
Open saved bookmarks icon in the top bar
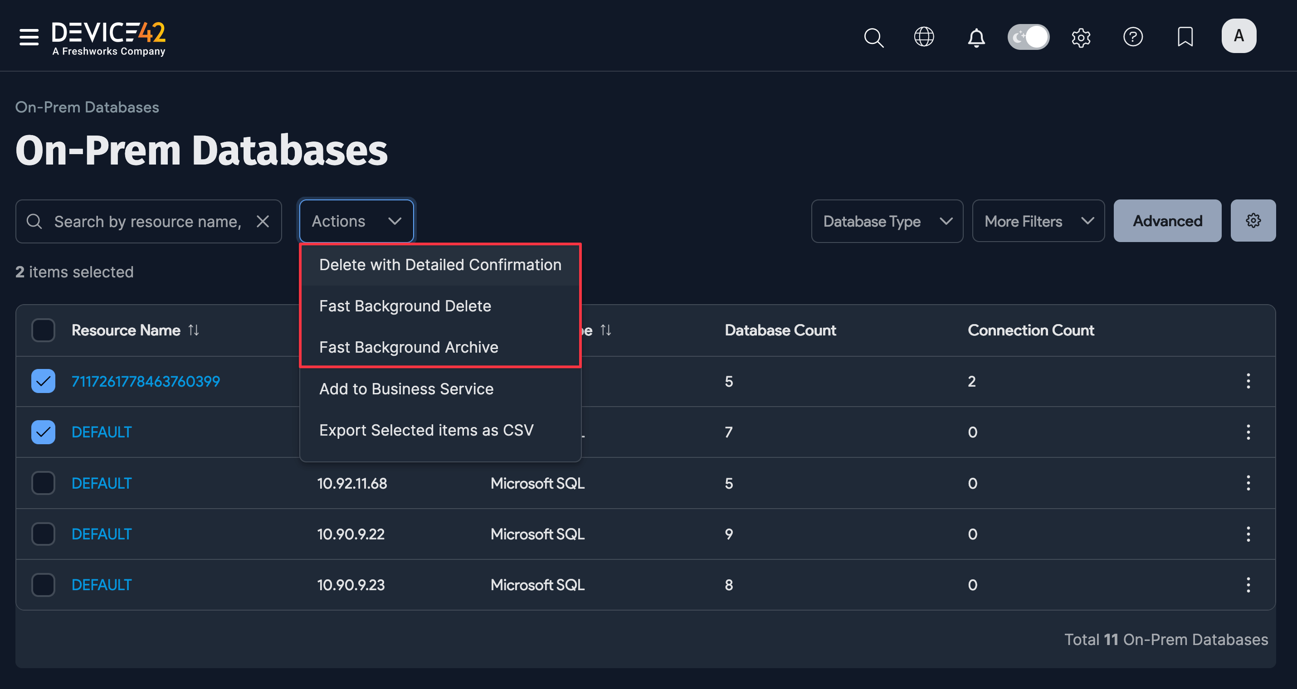point(1185,36)
